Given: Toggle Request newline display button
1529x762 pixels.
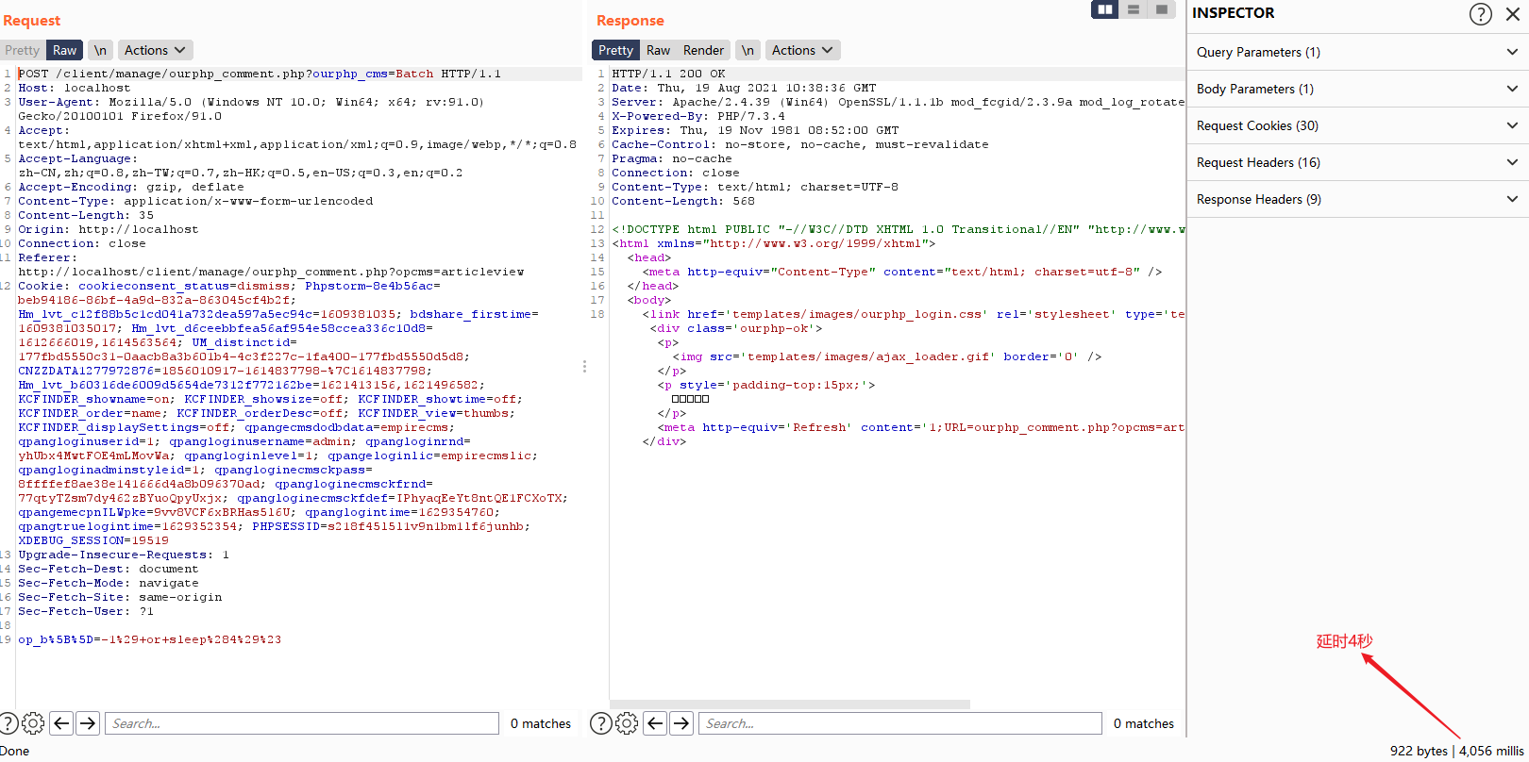Looking at the screenshot, I should (101, 50).
